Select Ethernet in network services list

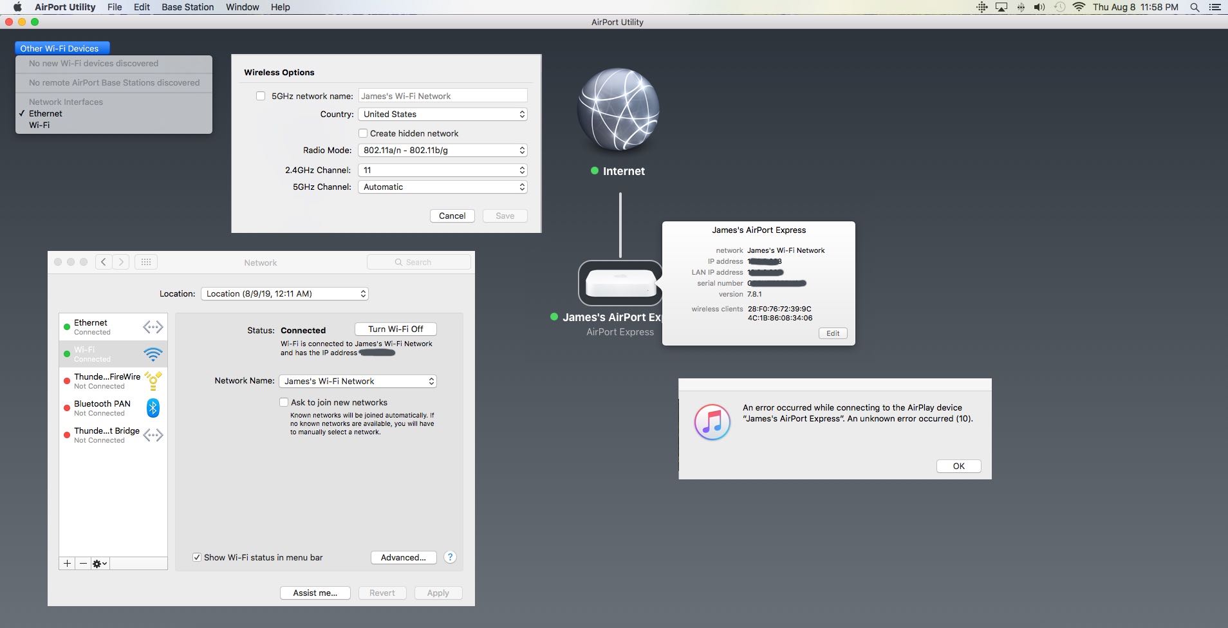(113, 327)
